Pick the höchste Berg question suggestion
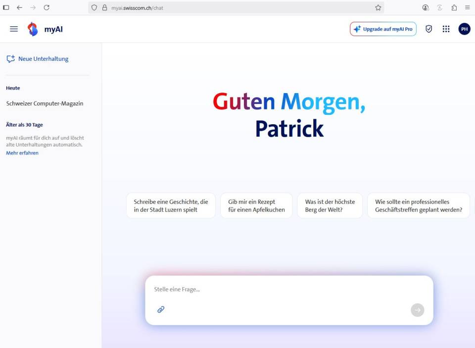The image size is (475, 348). click(330, 205)
